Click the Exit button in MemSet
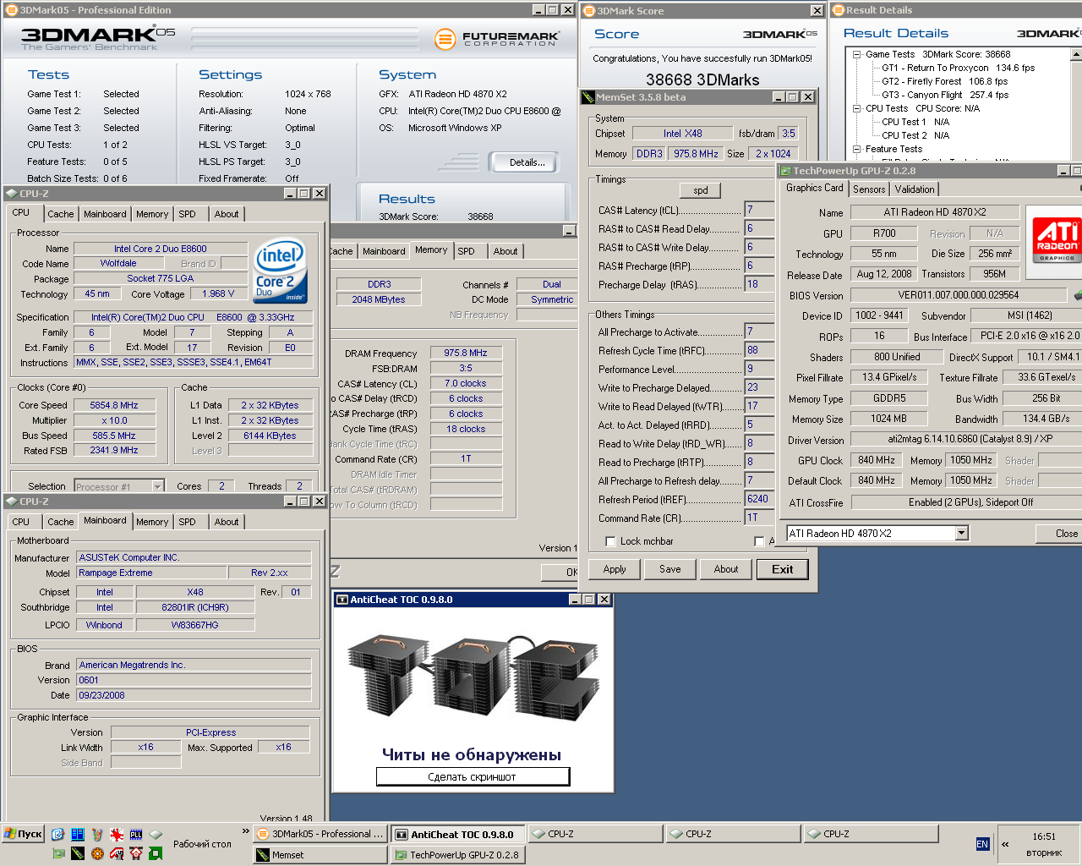 point(783,569)
